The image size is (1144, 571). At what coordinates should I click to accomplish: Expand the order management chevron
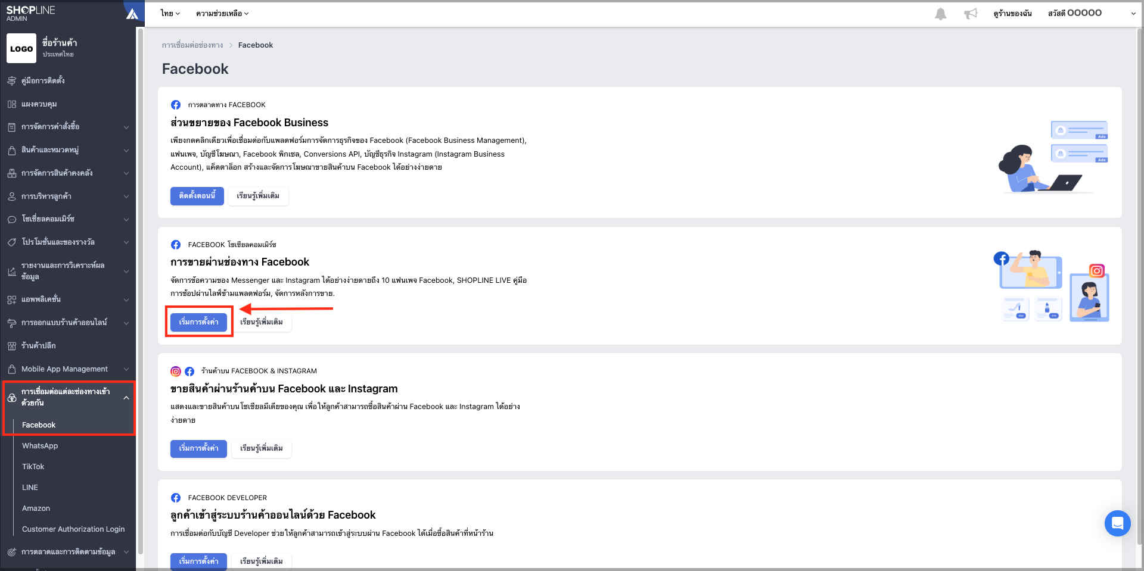click(x=126, y=127)
